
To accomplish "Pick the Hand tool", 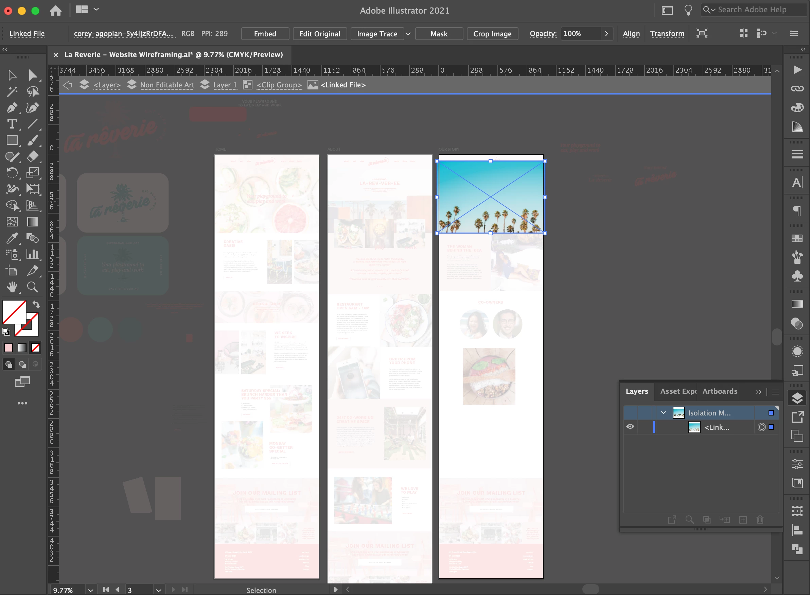I will [12, 287].
